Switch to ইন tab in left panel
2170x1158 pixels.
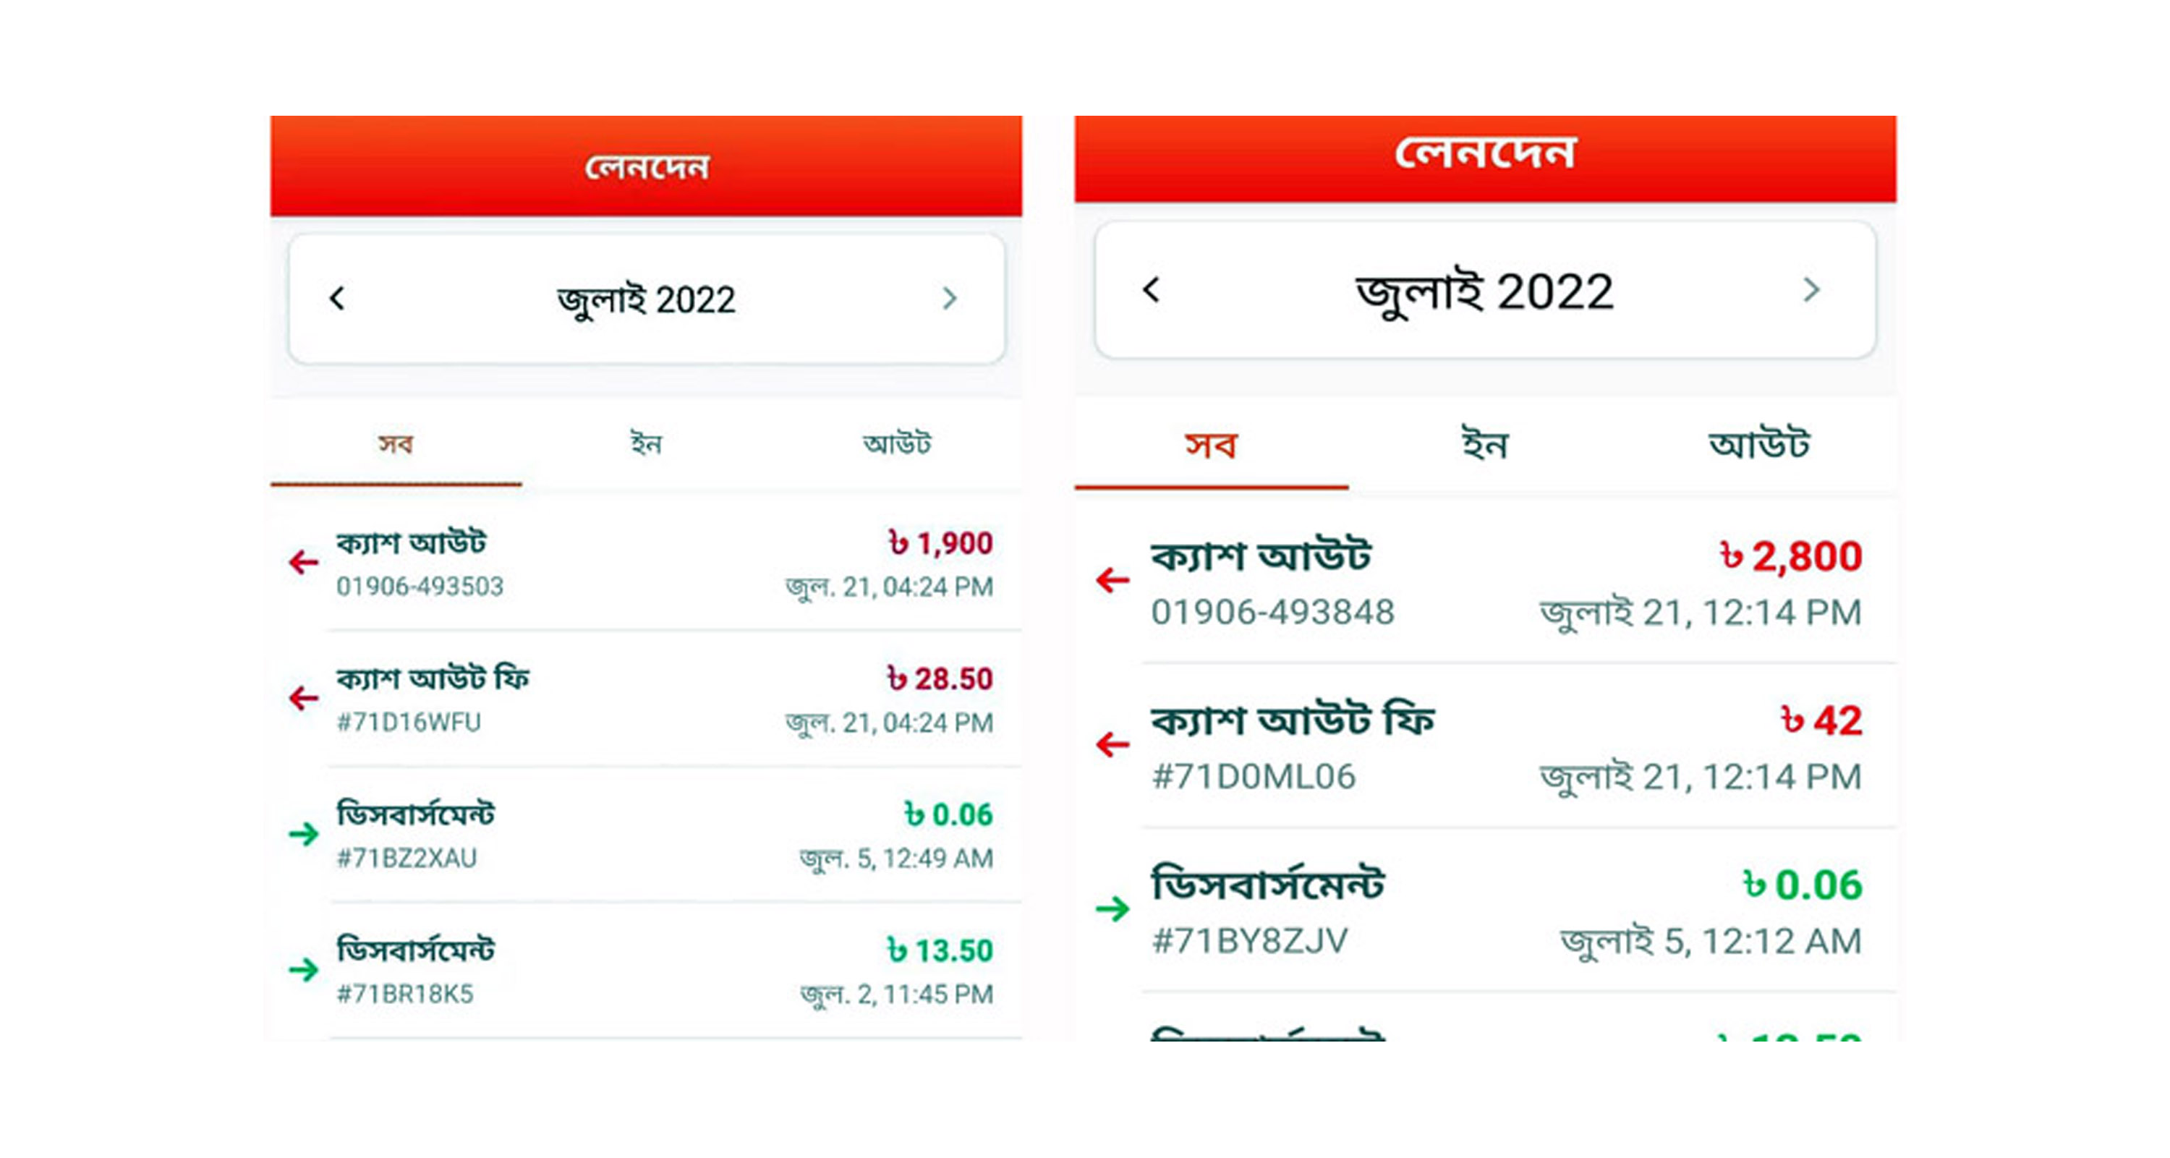click(x=646, y=443)
